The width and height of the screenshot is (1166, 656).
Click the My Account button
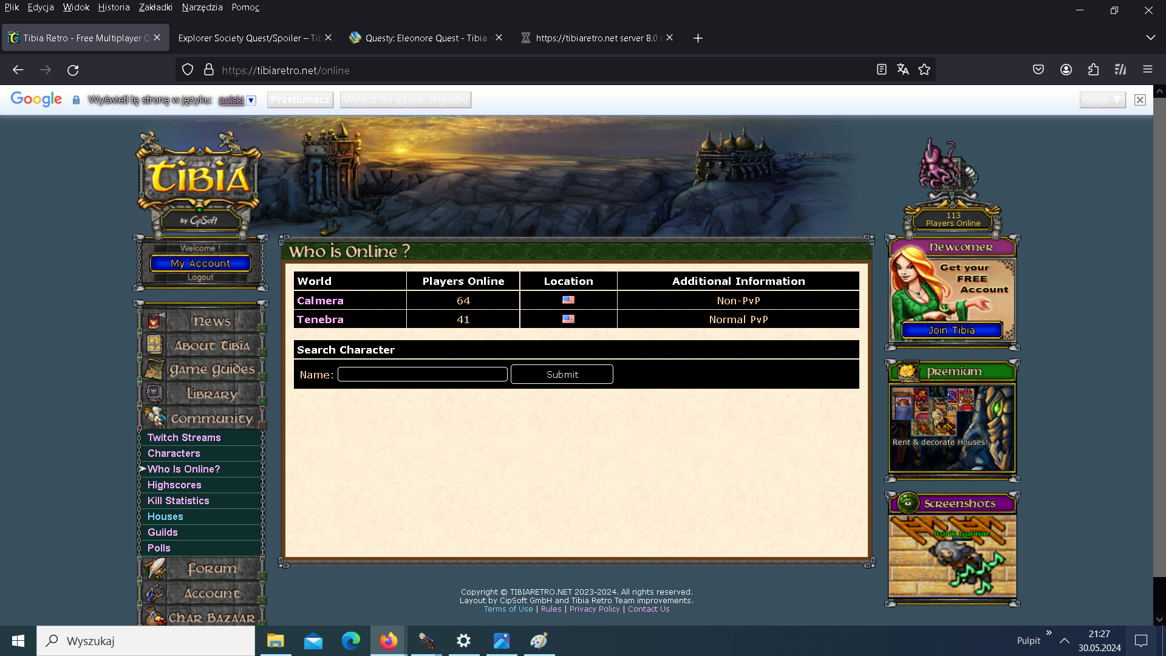(200, 263)
